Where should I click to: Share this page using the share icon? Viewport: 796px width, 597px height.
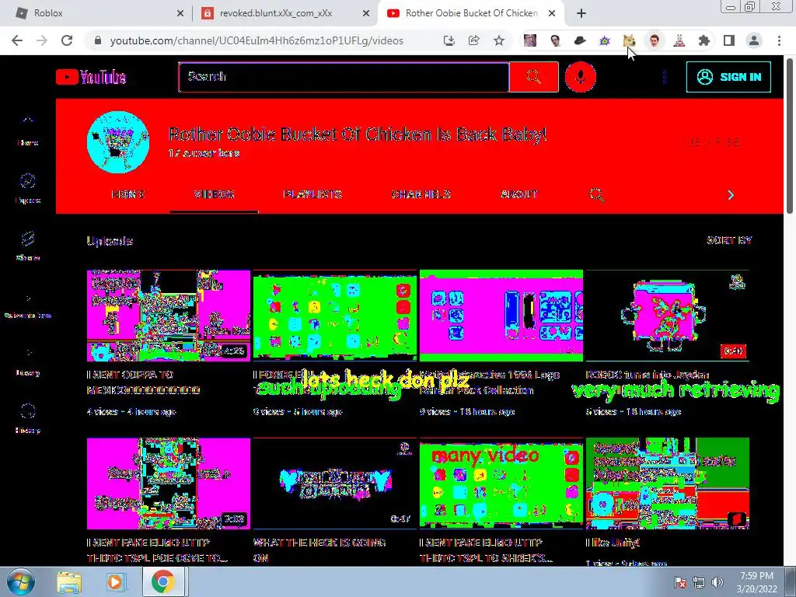473,40
